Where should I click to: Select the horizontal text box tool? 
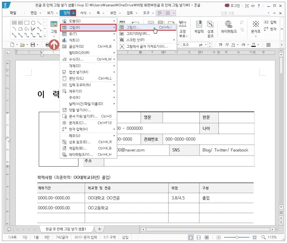14,23
